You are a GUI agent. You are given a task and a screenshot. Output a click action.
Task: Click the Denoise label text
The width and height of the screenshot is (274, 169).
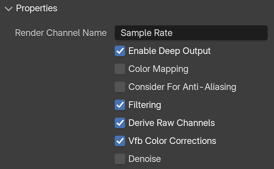145,159
